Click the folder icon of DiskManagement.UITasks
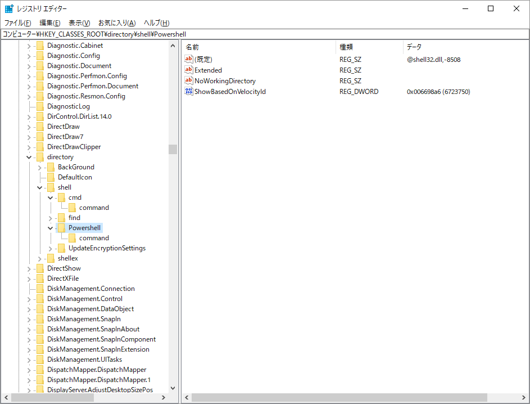530x404 pixels. click(40, 360)
